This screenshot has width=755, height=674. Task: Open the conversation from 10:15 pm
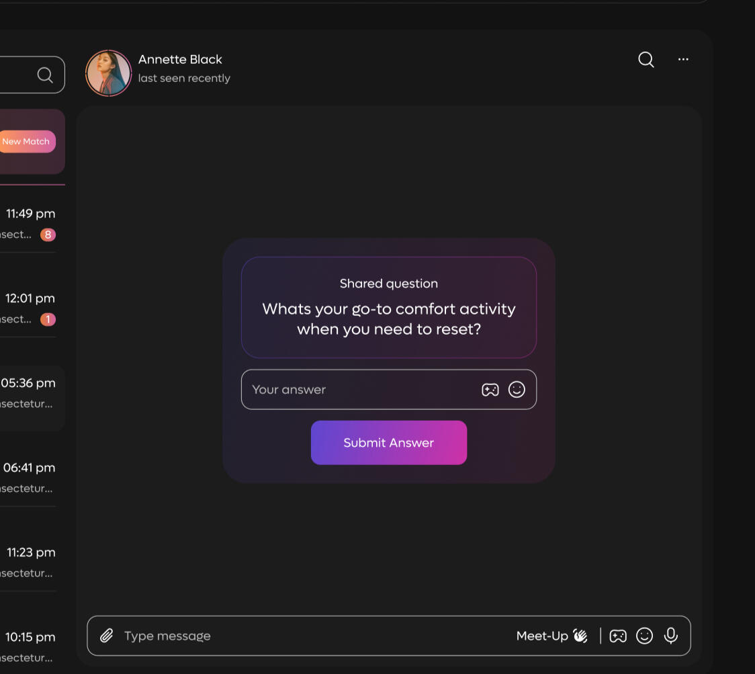click(x=30, y=646)
